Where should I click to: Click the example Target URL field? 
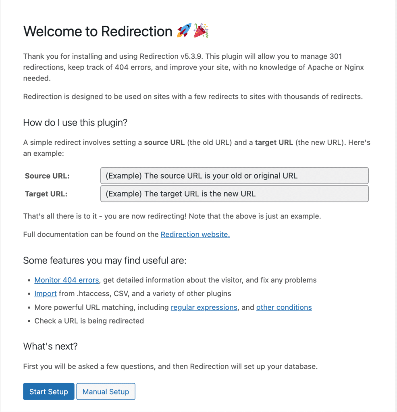[234, 194]
